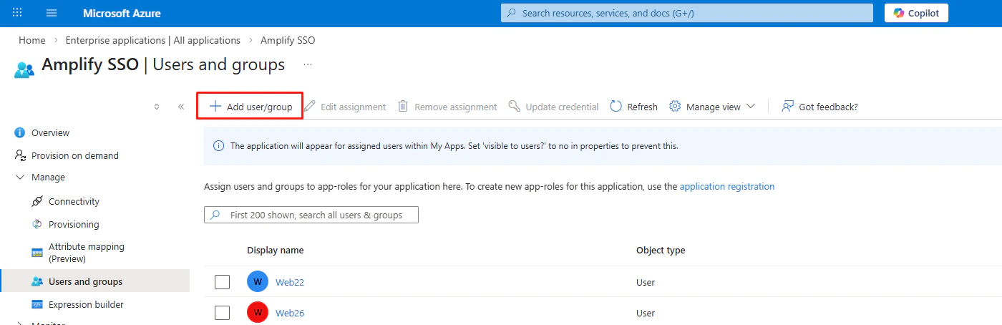This screenshot has height=325, width=1002.
Task: Open the Web22 user link
Action: click(x=290, y=282)
